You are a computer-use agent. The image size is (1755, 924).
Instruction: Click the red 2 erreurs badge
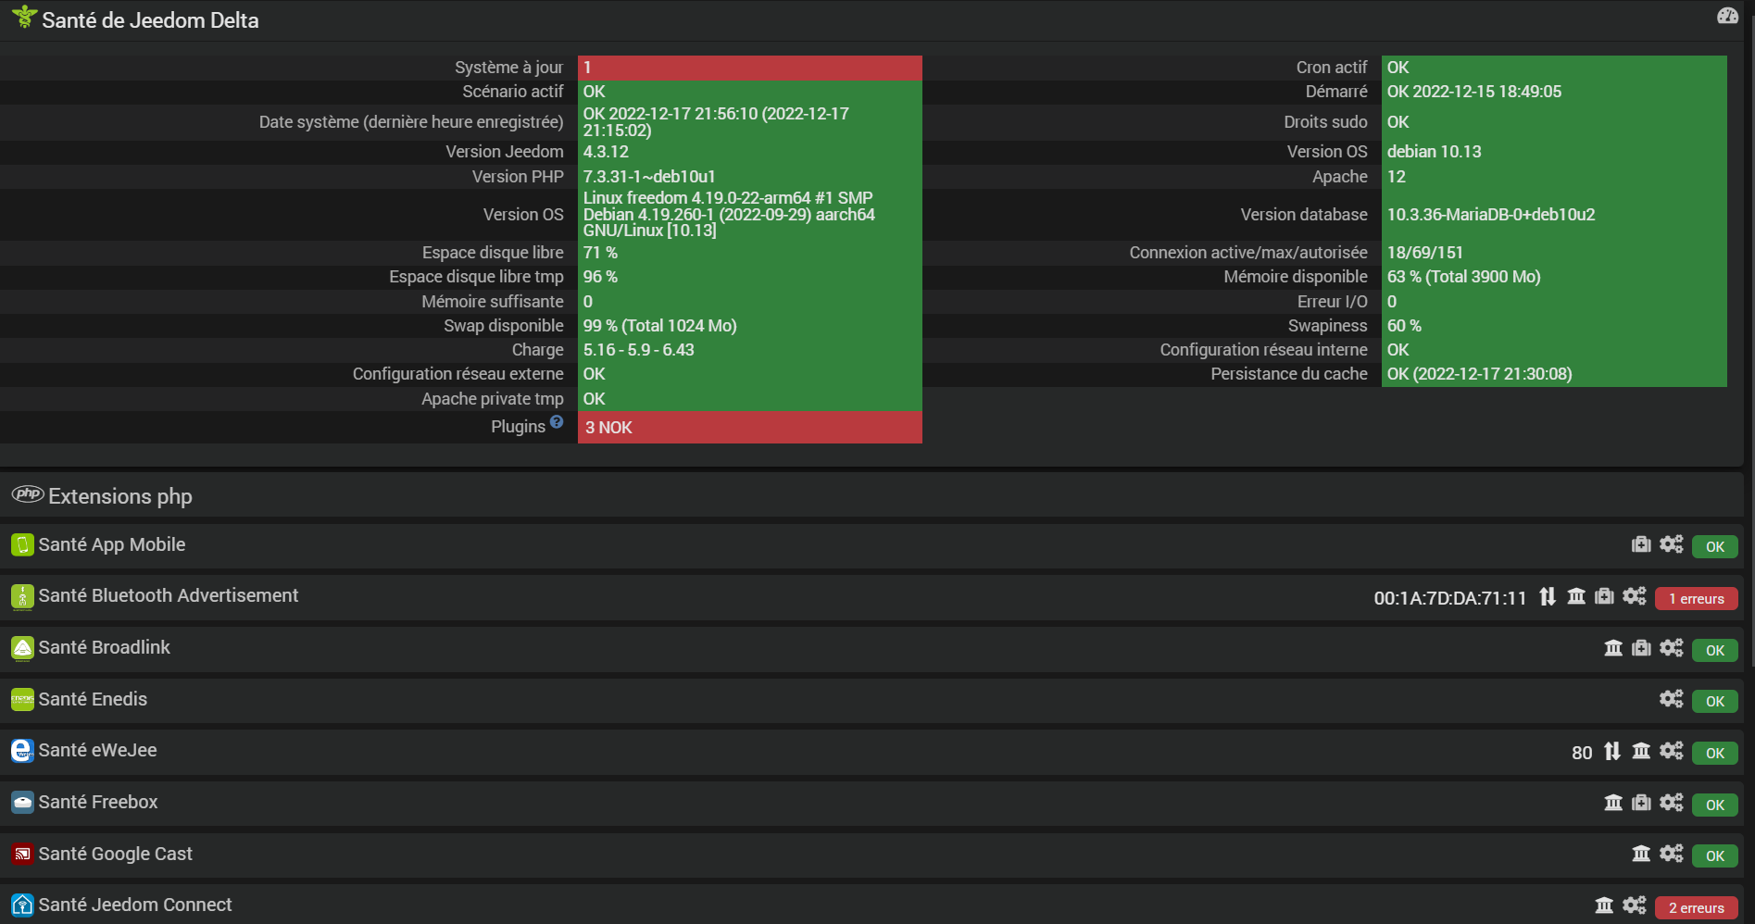click(x=1696, y=908)
